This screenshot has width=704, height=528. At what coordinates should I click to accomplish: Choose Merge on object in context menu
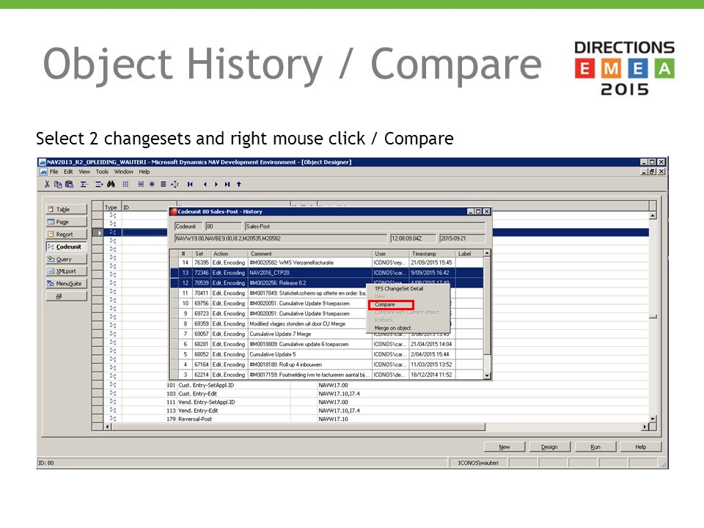(x=392, y=329)
